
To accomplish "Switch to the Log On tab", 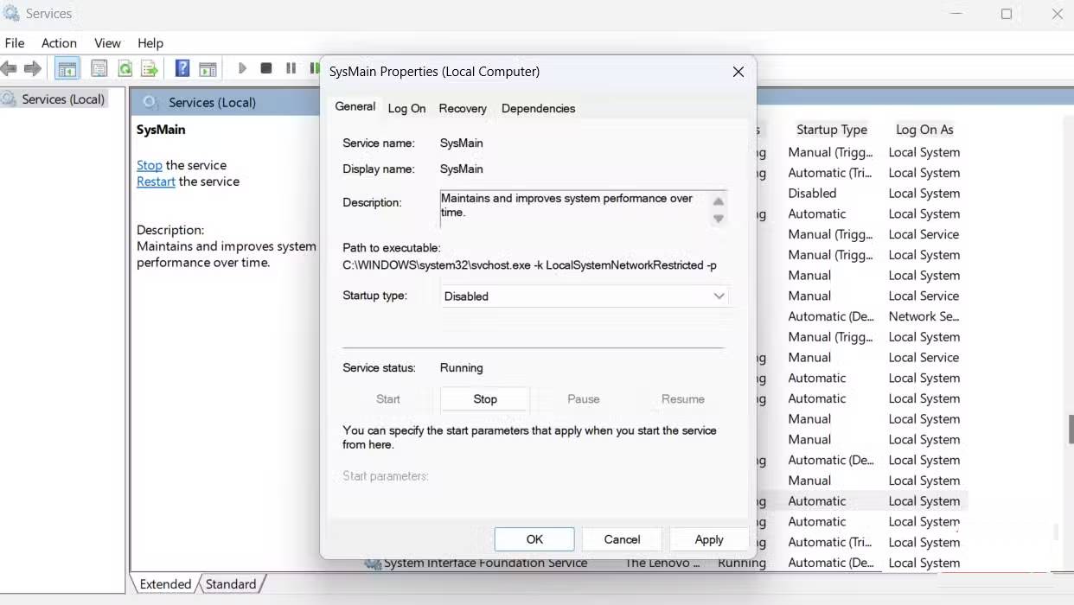I will [406, 108].
